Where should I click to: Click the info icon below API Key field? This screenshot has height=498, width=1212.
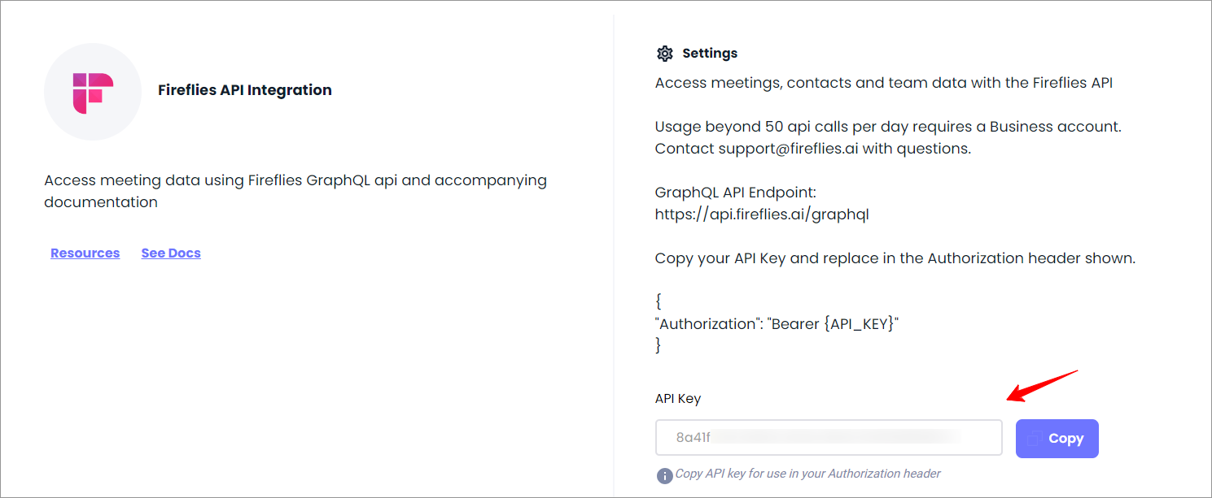click(x=664, y=475)
